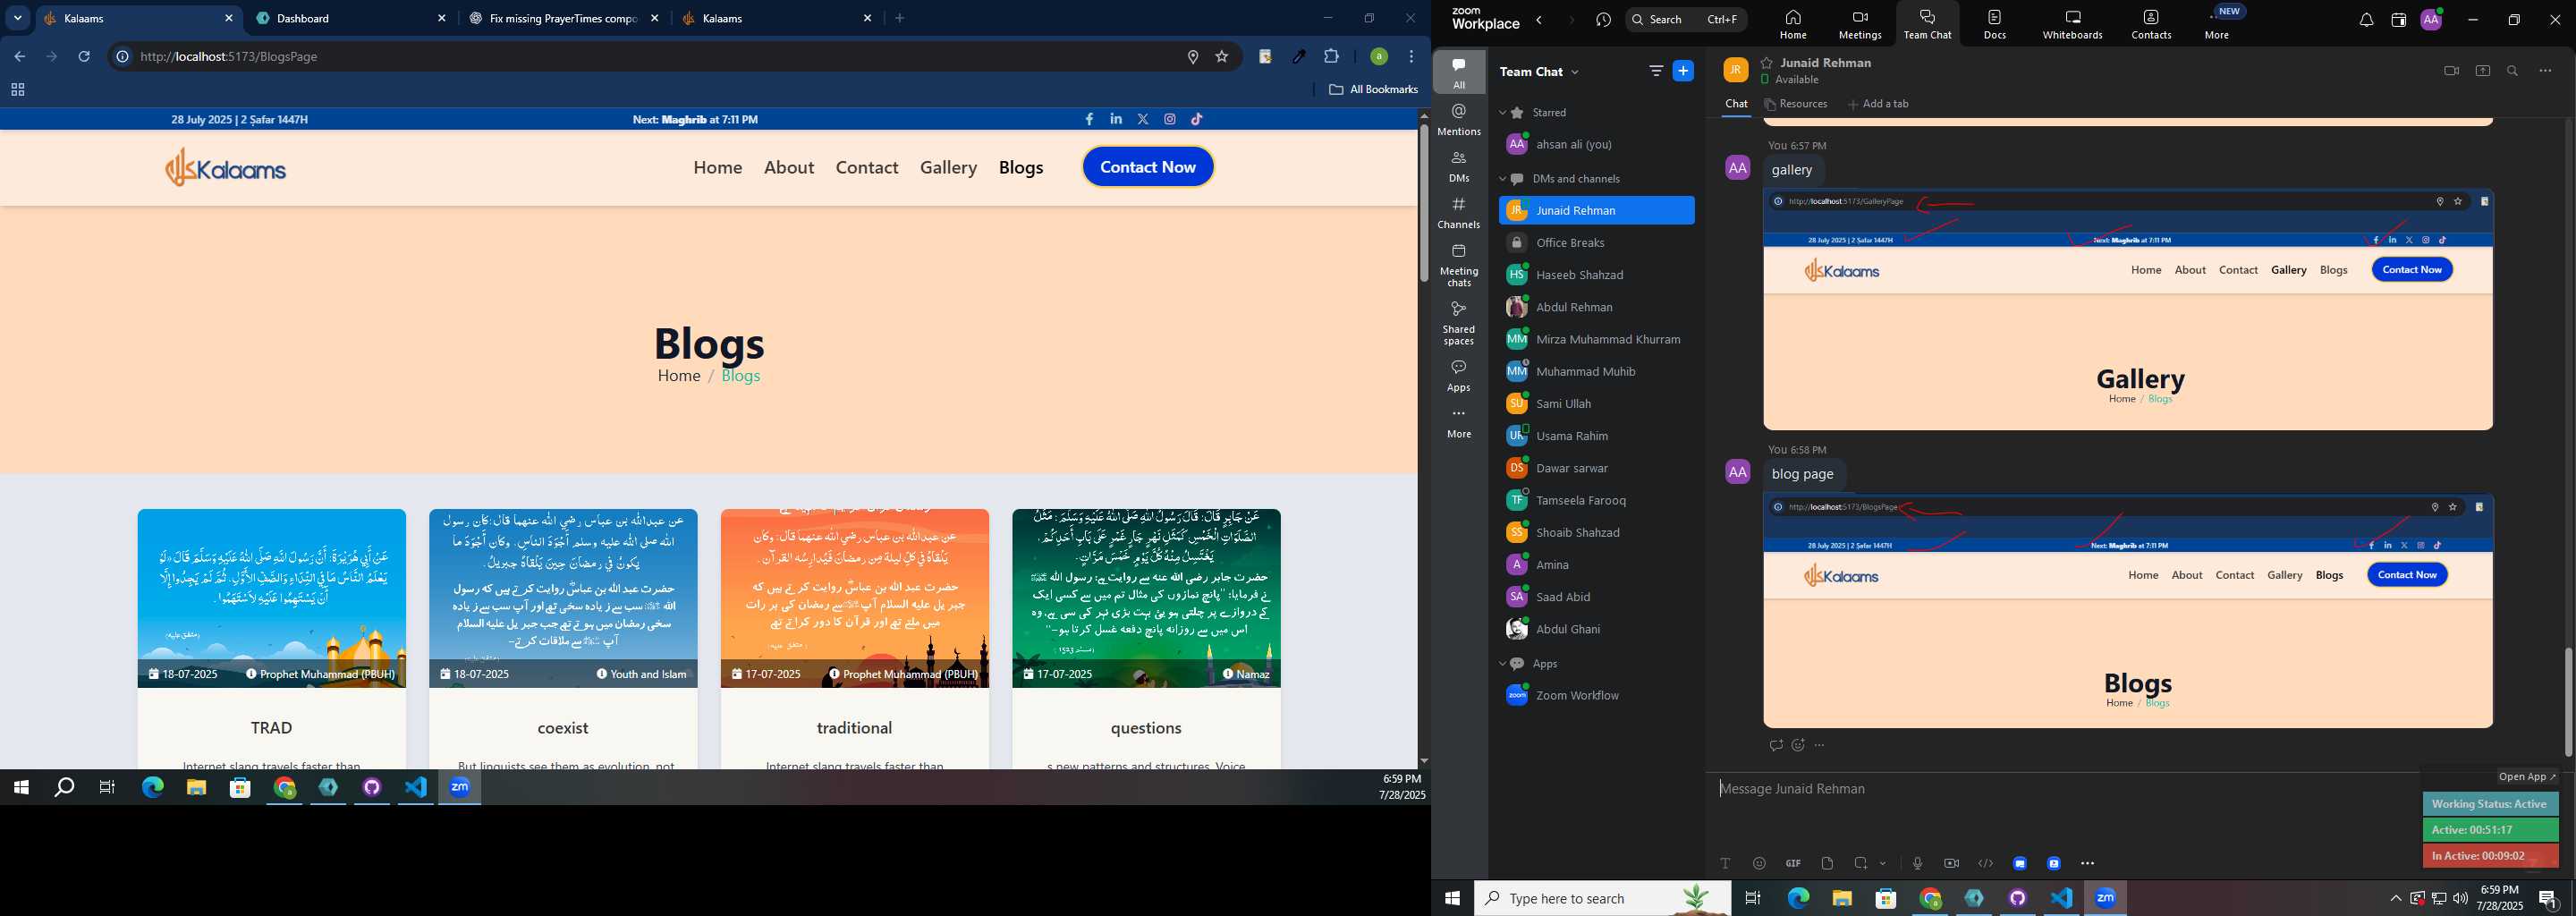Open Meeting chats in Zoom sidebar
This screenshot has height=916, width=2576.
click(1459, 265)
